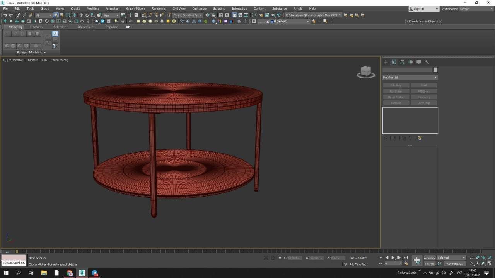Click the Redo arrow in main toolbar
Viewport: 495px width, 278px height.
pyautogui.click(x=11, y=15)
